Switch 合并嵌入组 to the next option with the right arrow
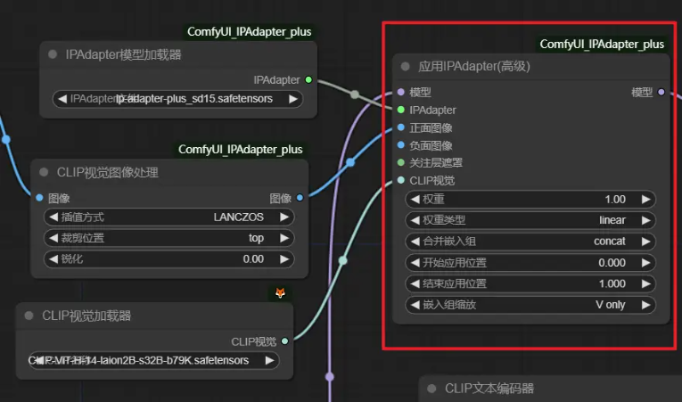Screen dimensions: 682x402 (646, 241)
